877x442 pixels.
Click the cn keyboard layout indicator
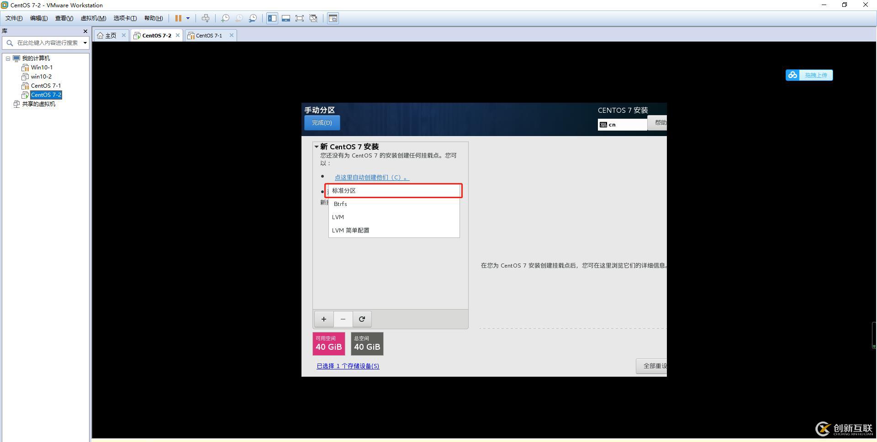622,125
